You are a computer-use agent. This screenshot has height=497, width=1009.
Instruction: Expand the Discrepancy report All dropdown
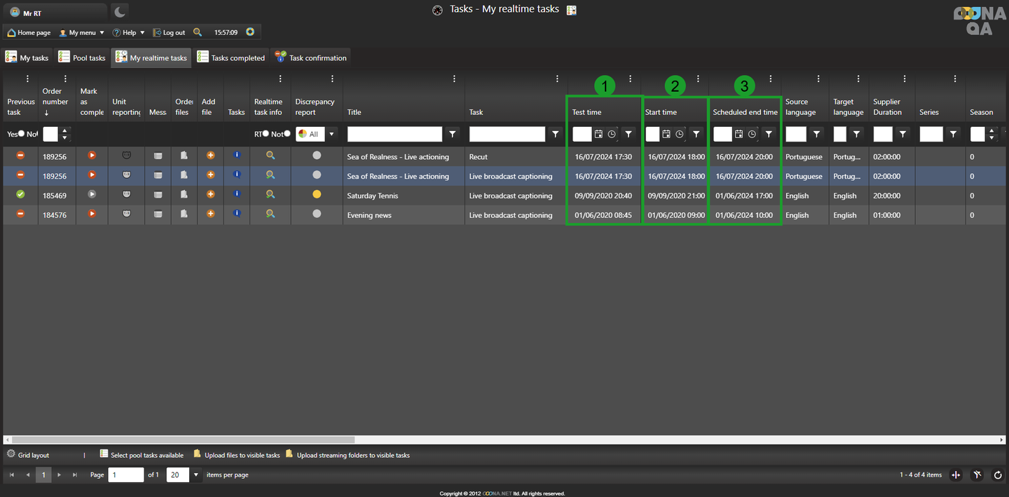click(331, 134)
